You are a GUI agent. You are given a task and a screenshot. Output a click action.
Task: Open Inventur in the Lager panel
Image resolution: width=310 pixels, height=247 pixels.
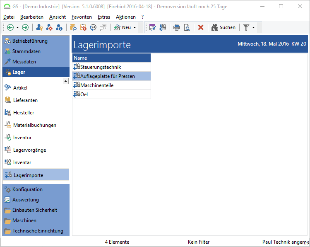click(18, 138)
